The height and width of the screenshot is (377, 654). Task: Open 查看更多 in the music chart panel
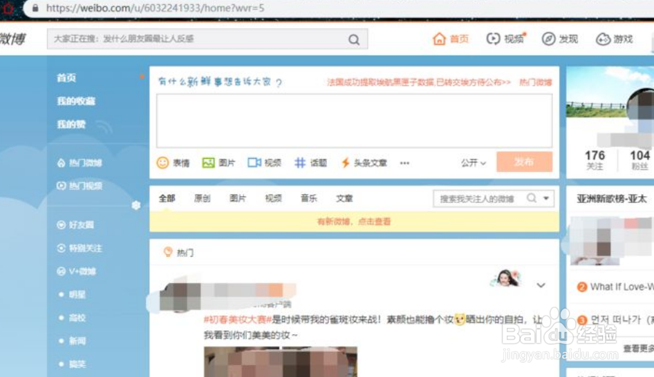[638, 349]
